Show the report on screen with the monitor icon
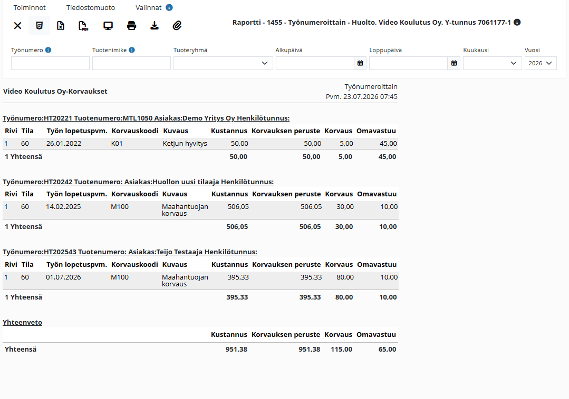 click(108, 26)
